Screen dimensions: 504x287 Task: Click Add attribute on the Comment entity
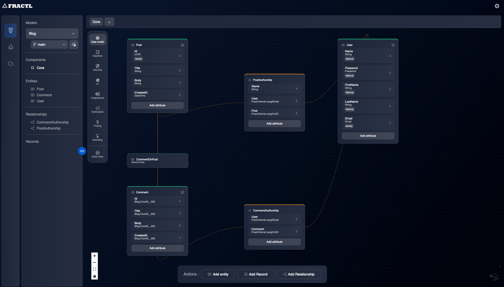[157, 248]
